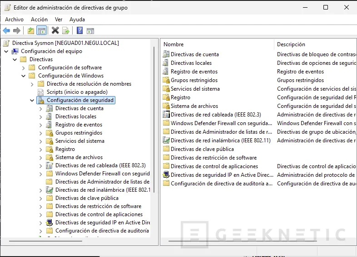
Task: Expand Configuración de software node
Action: pyautogui.click(x=24, y=68)
